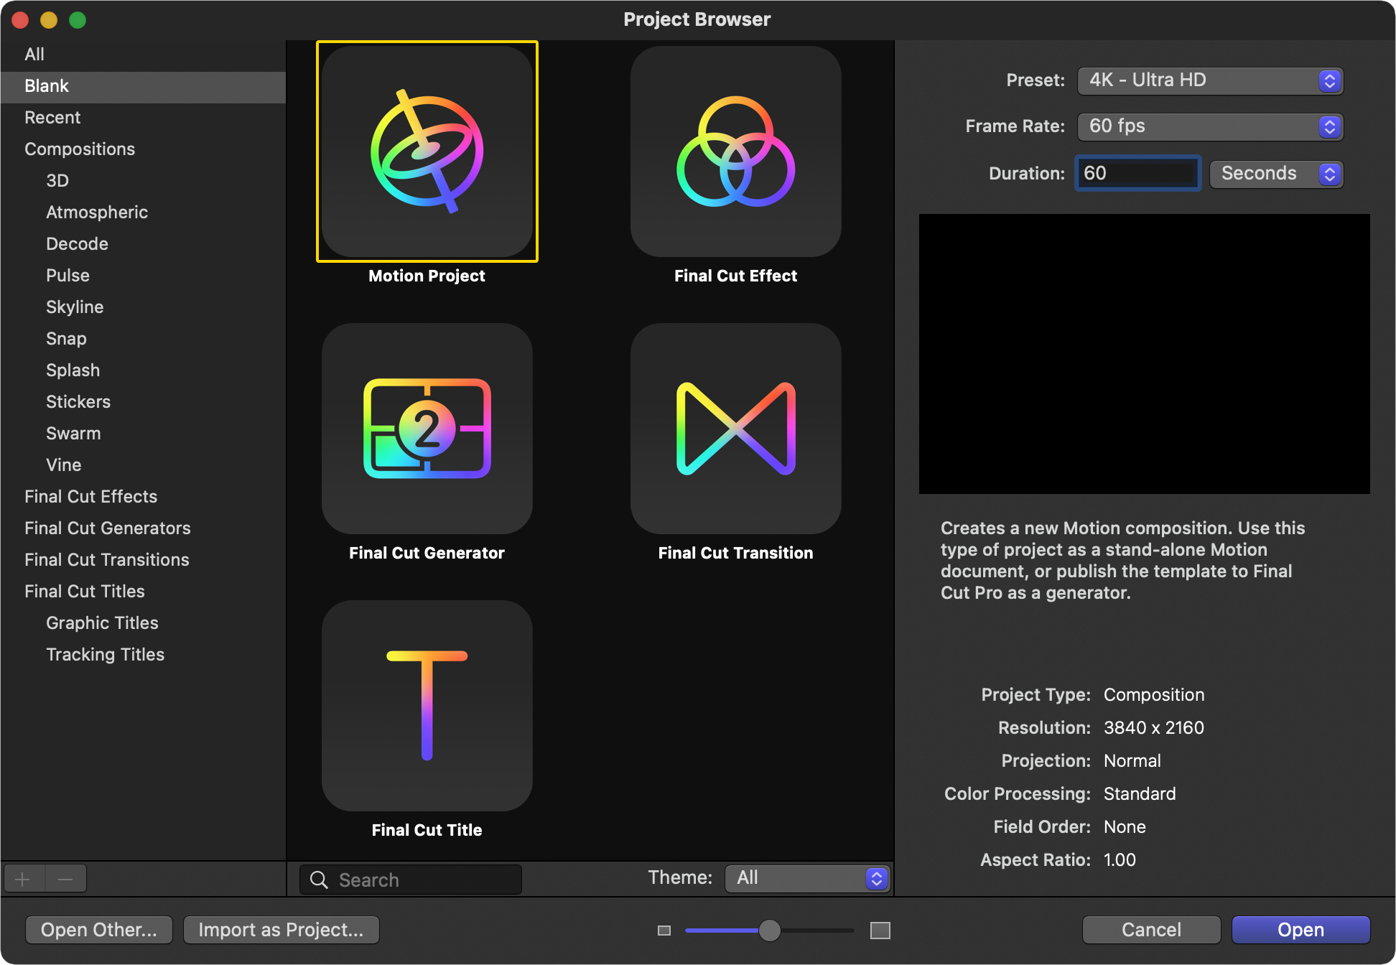Screen dimensions: 1396x965
Task: Open the Theme dropdown
Action: 807,878
